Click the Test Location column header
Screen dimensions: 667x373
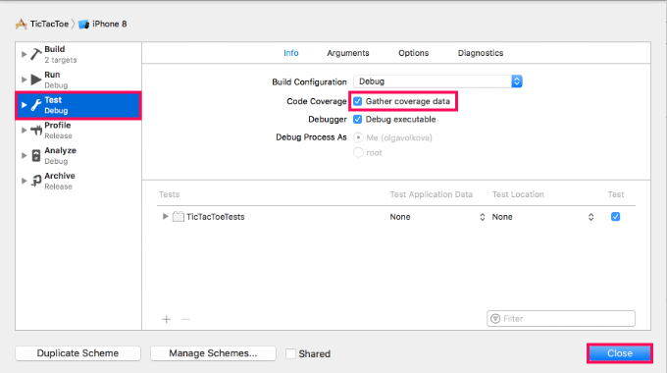[518, 194]
